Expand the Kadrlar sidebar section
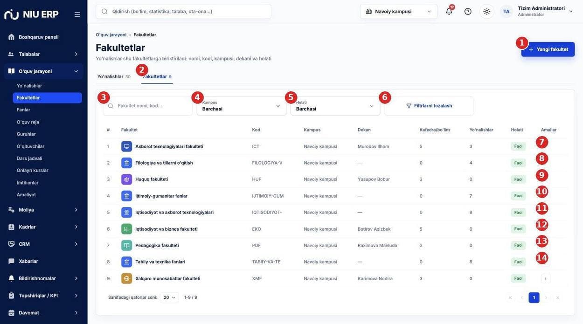The width and height of the screenshot is (583, 324). click(43, 227)
